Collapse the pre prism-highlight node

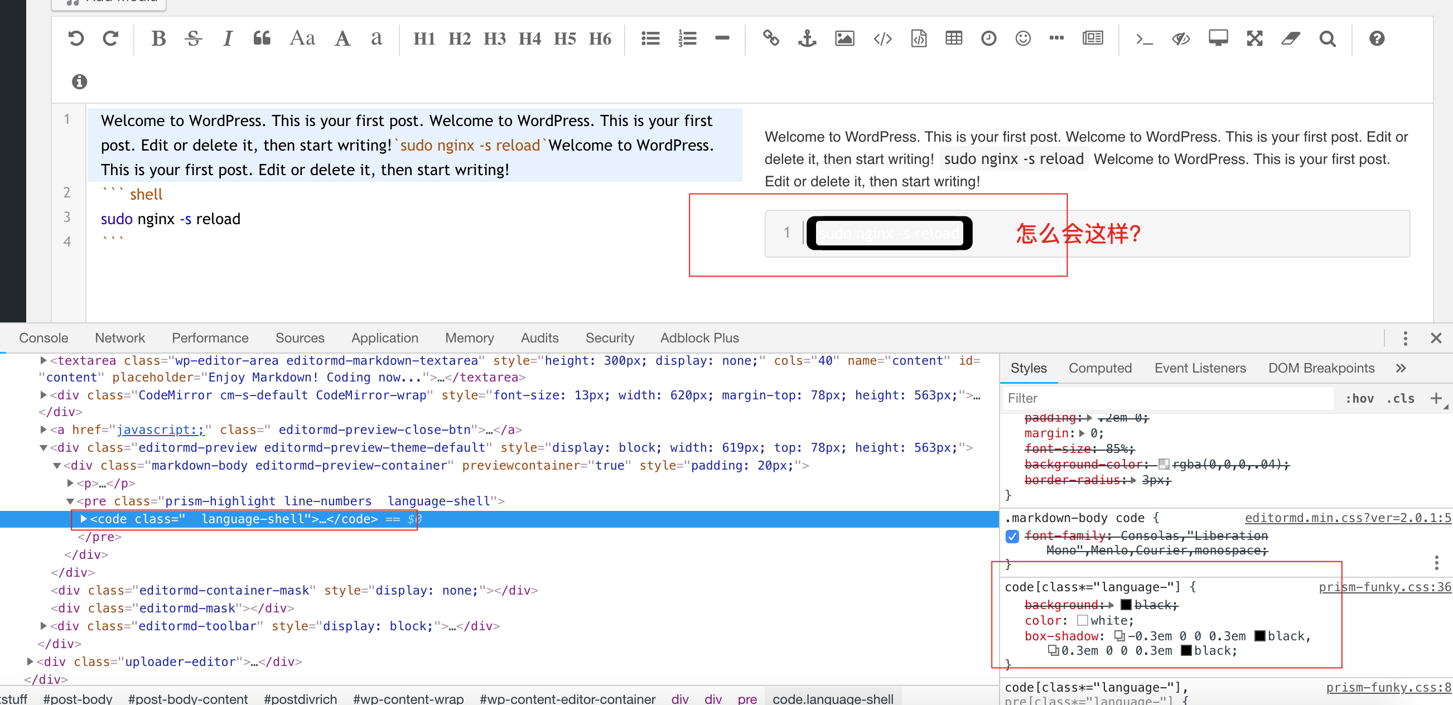pos(70,501)
